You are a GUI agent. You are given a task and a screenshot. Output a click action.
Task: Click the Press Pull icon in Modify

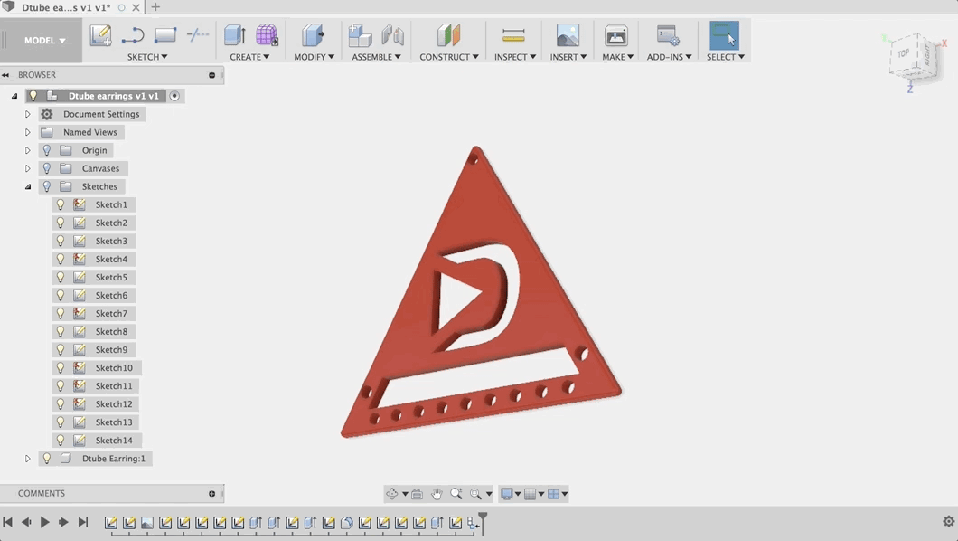coord(314,35)
